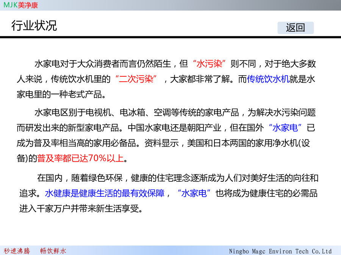Click the blue “水家电” in third paragraph
Viewport: 341px width, 255px height.
pyautogui.click(x=194, y=193)
